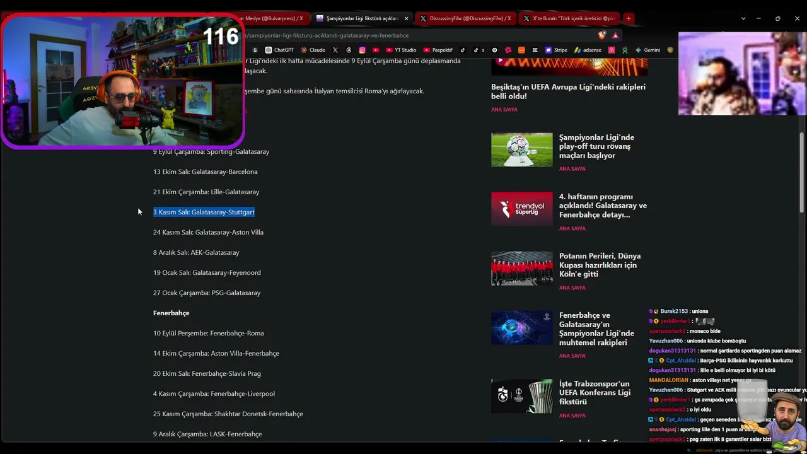Open the Amazon bookmark icon
The width and height of the screenshot is (807, 454).
[521, 50]
